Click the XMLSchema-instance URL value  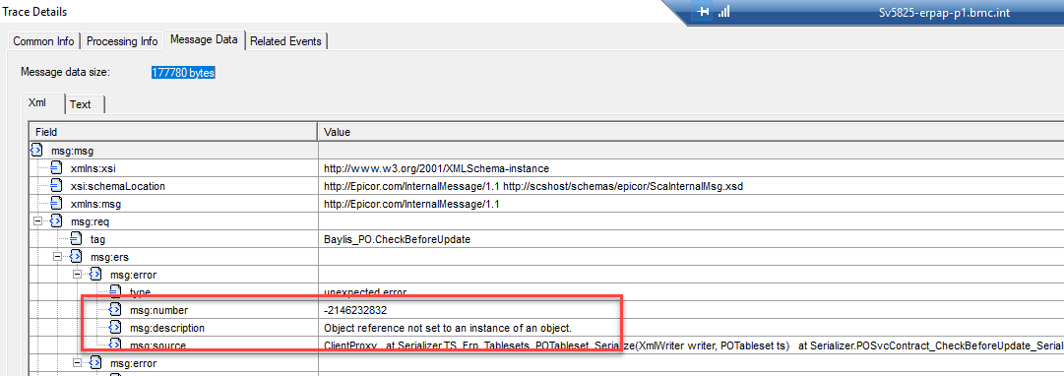436,168
